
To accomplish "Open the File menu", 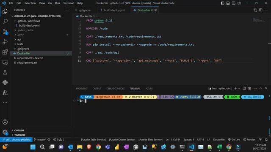I will click(x=11, y=3).
